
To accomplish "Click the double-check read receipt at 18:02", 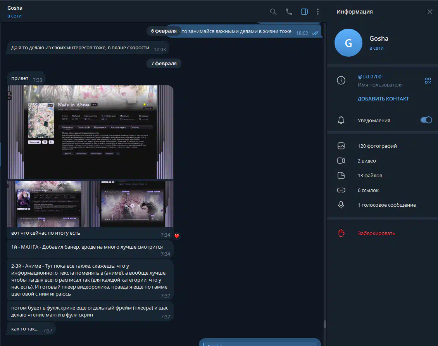I will 315,33.
